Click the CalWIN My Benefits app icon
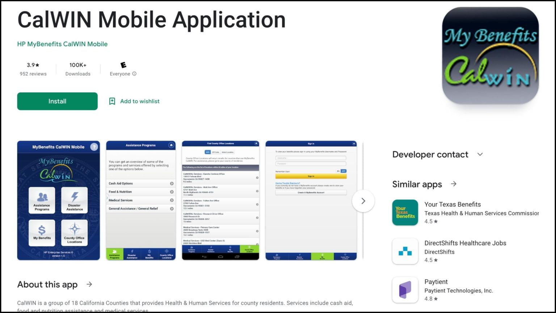This screenshot has width=556, height=313. (490, 56)
